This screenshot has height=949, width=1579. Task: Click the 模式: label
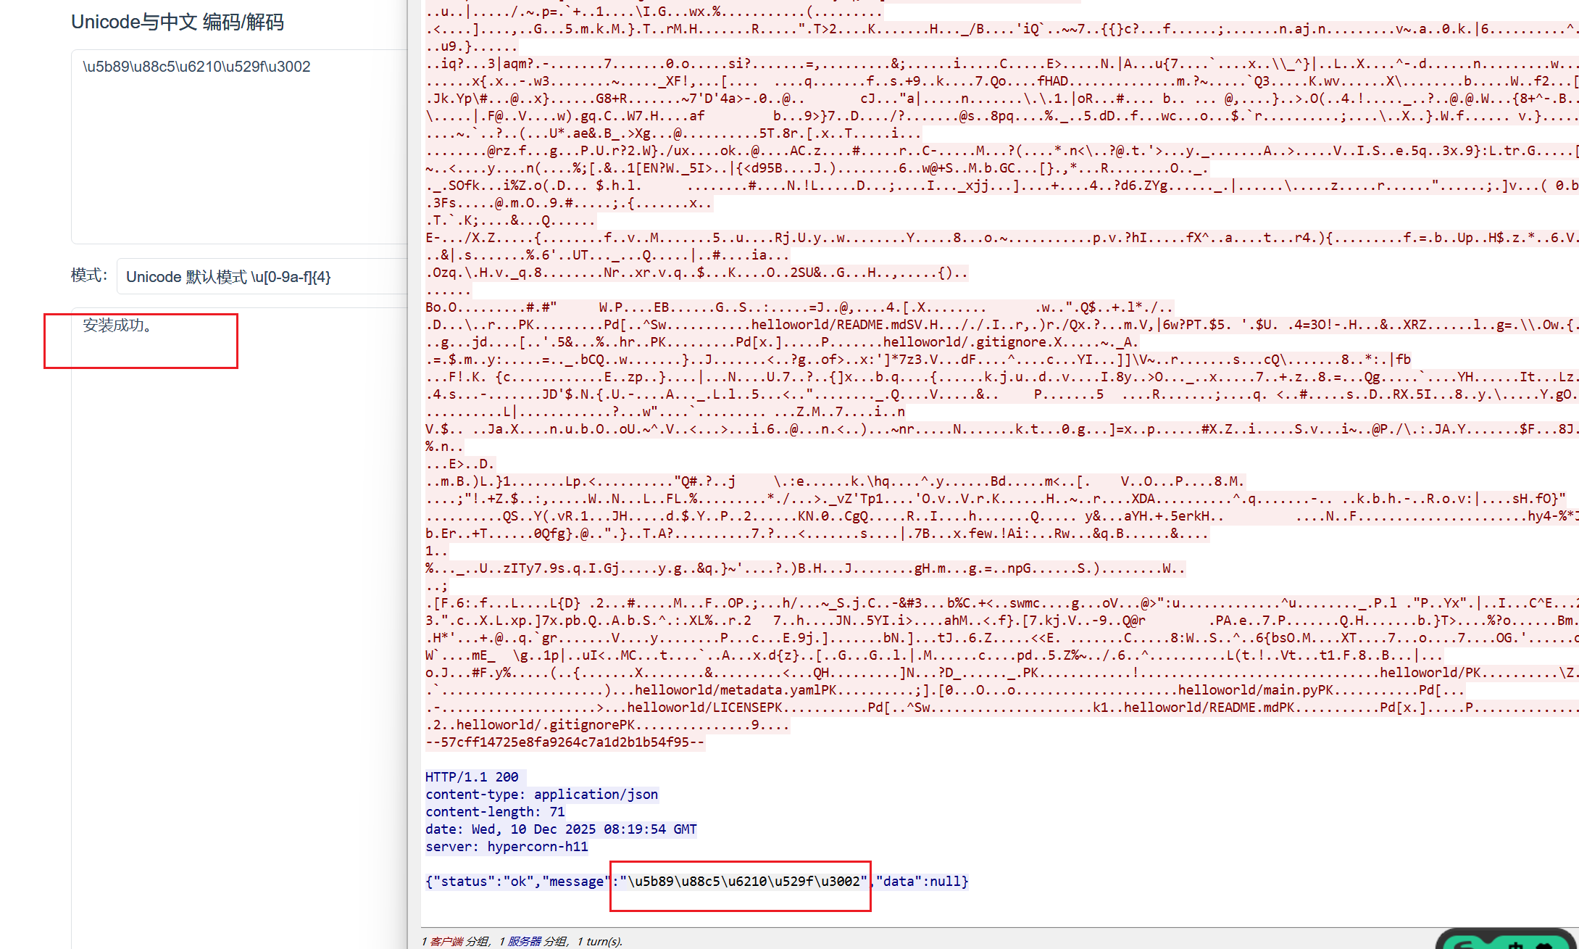89,275
